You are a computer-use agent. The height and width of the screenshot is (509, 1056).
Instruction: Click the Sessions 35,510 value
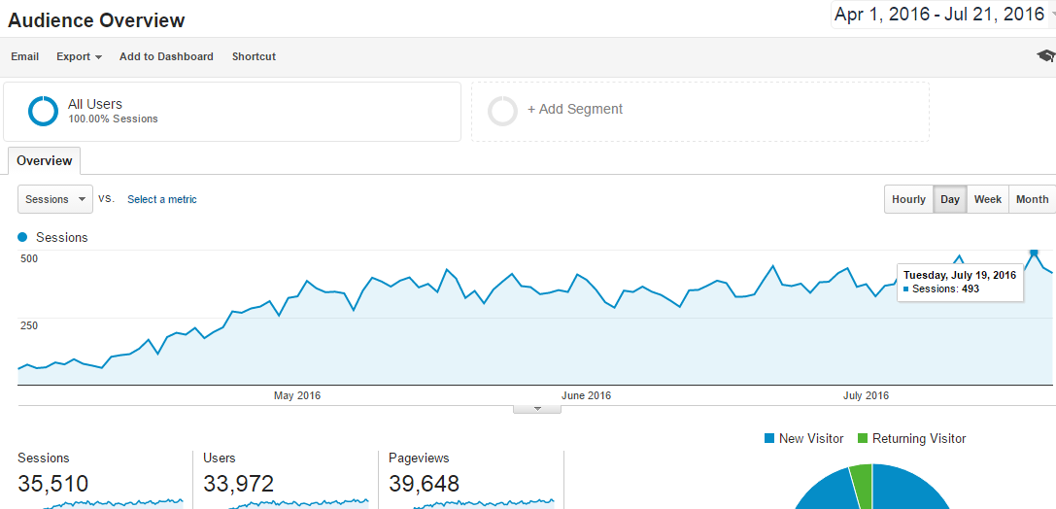(x=53, y=484)
